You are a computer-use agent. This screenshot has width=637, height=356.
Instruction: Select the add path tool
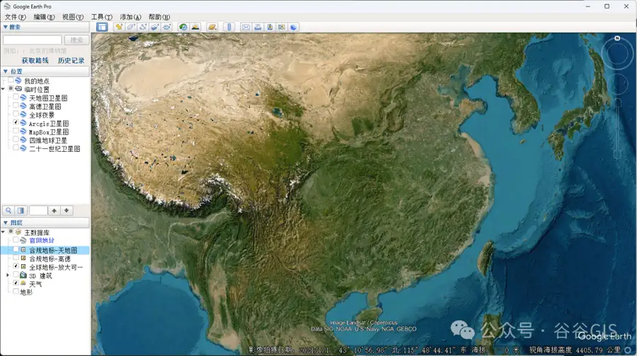142,27
